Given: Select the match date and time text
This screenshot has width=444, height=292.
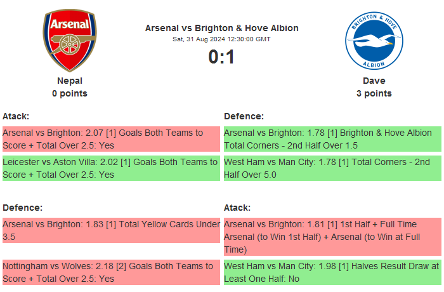Looking at the screenshot, I should point(221,39).
